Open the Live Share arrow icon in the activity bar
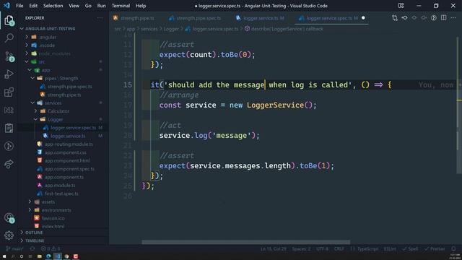Screen dimensions: 462x260 9,164
